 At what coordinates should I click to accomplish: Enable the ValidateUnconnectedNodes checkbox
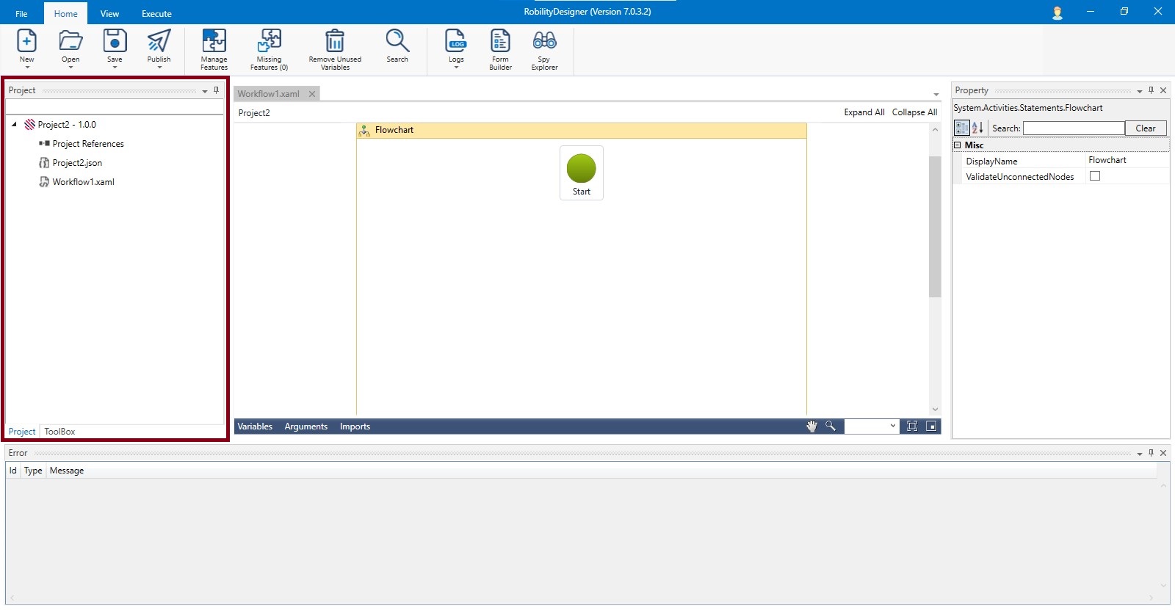1095,176
